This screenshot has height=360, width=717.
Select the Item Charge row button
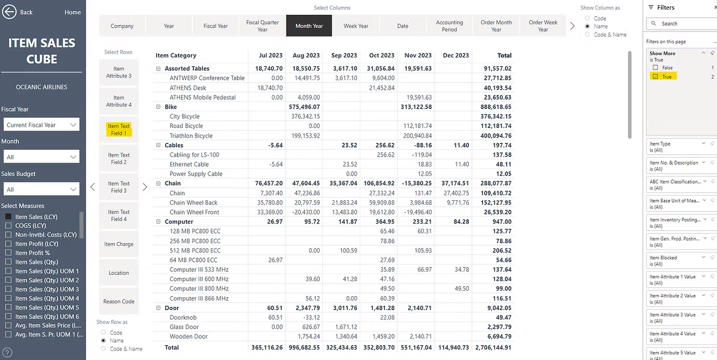(x=118, y=244)
